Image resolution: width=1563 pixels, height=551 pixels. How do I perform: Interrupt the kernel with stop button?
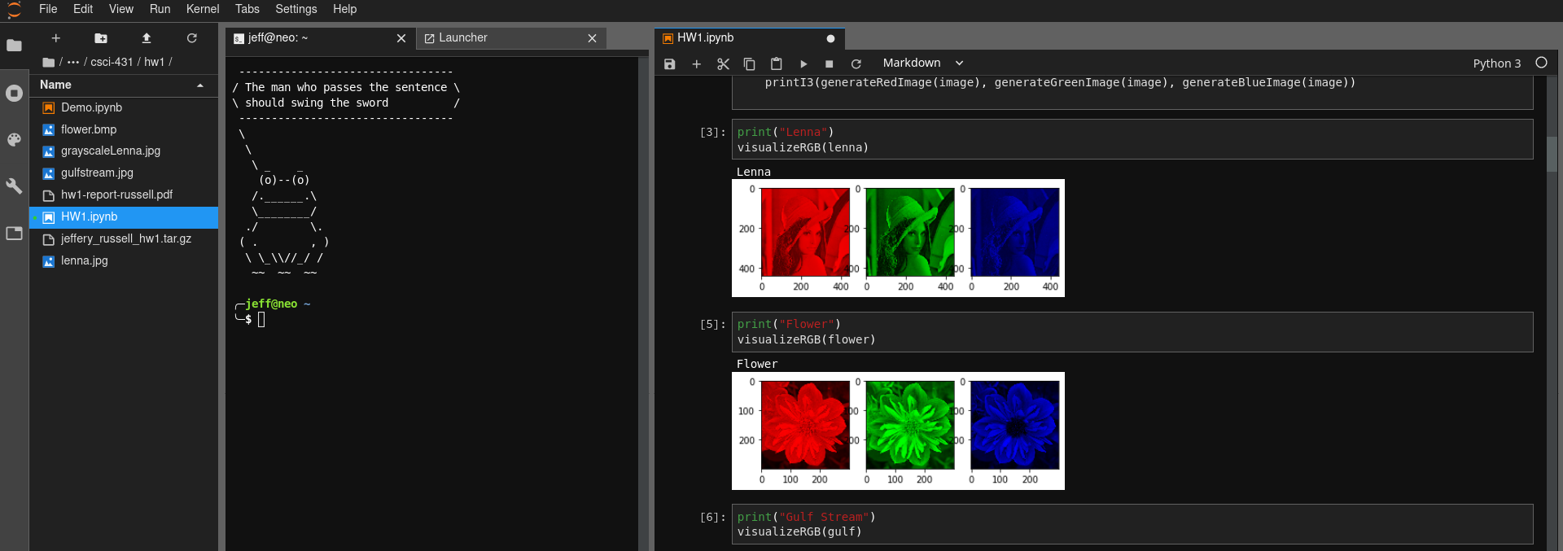pyautogui.click(x=829, y=63)
